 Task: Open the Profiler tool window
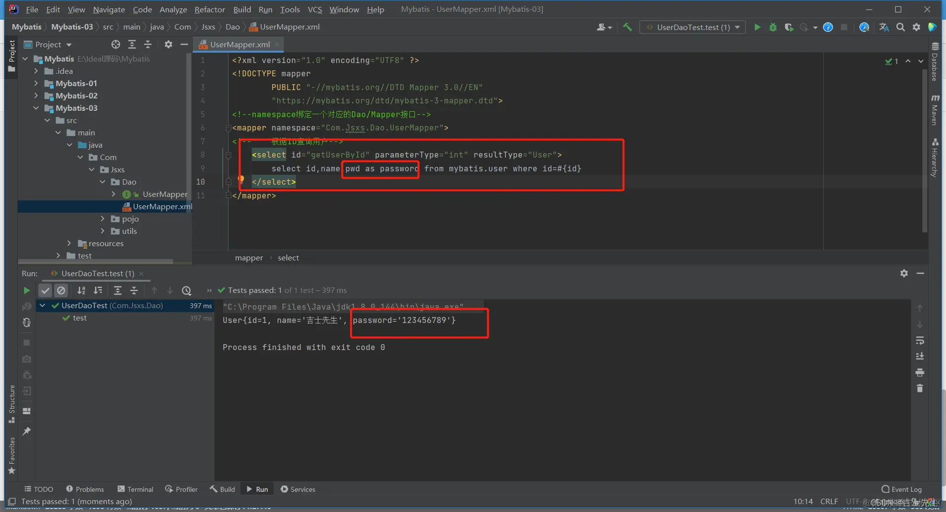click(181, 489)
